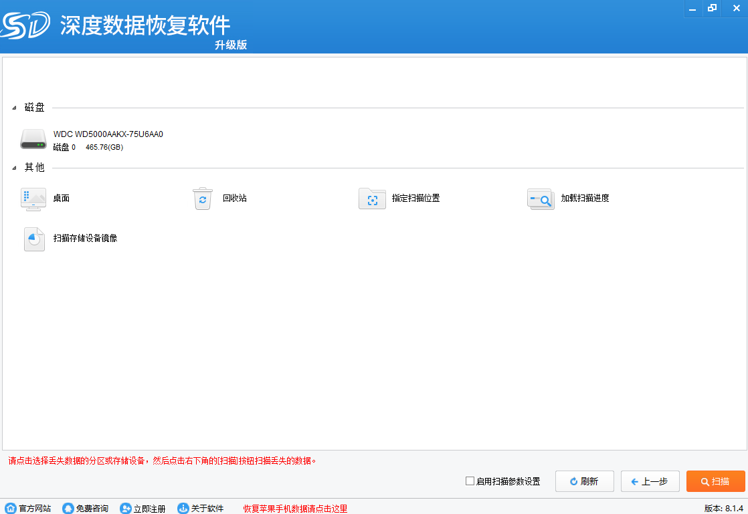Open the 立即注册 link

pos(149,509)
